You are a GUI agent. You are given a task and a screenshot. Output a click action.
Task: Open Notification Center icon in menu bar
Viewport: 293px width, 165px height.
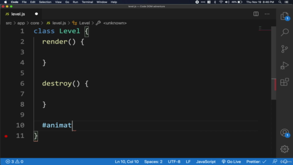(286, 2)
